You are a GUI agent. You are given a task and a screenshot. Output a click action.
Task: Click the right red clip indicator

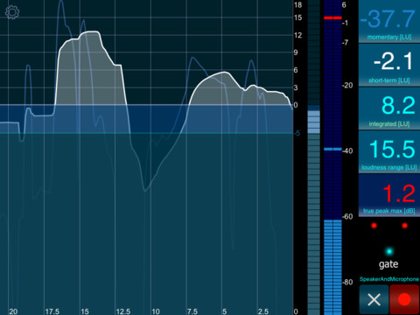404,226
